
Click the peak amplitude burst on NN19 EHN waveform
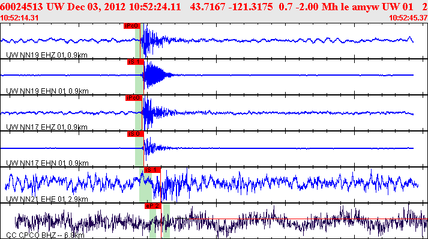[x=150, y=75]
